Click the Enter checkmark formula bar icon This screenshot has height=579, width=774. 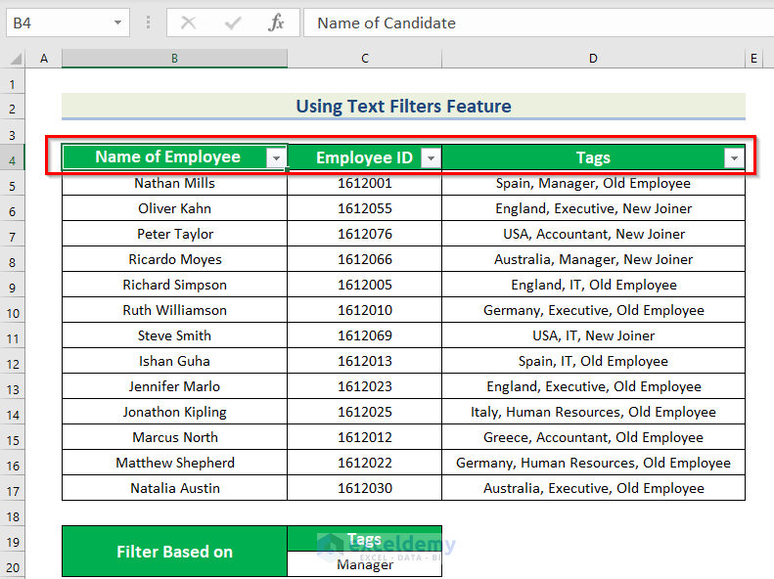coord(233,22)
